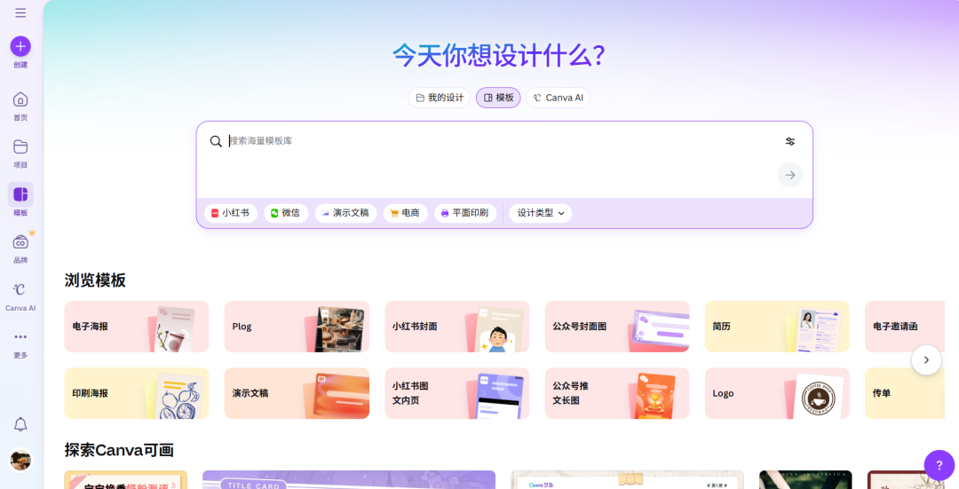Screen dimensions: 959x489
Task: Switch to the 我的设计 tab
Action: (440, 98)
